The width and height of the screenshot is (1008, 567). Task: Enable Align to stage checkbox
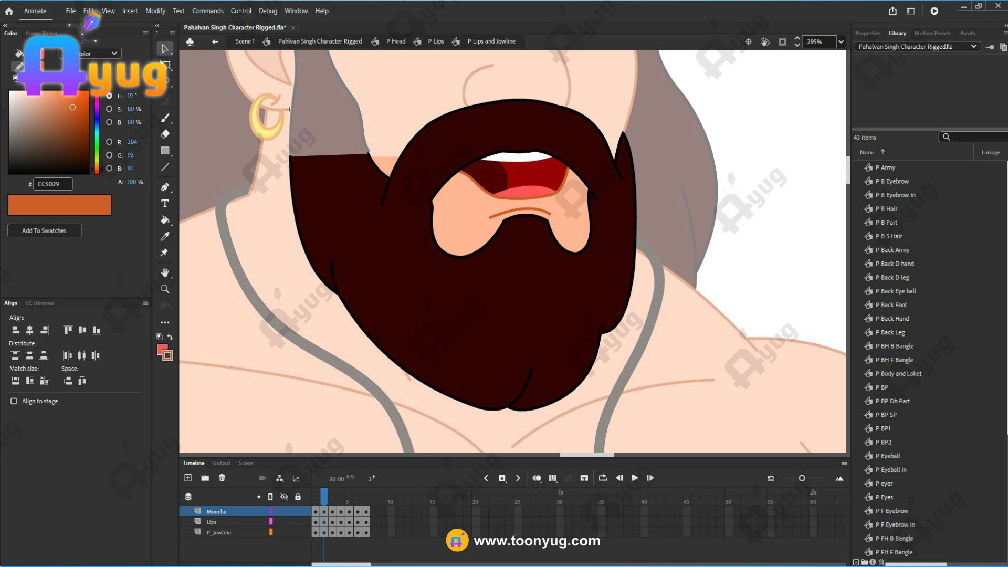(14, 401)
